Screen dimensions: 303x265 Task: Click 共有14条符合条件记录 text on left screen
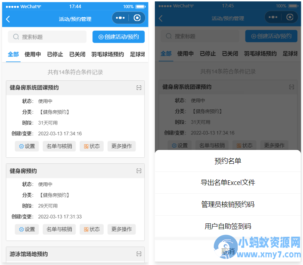[x=75, y=72]
